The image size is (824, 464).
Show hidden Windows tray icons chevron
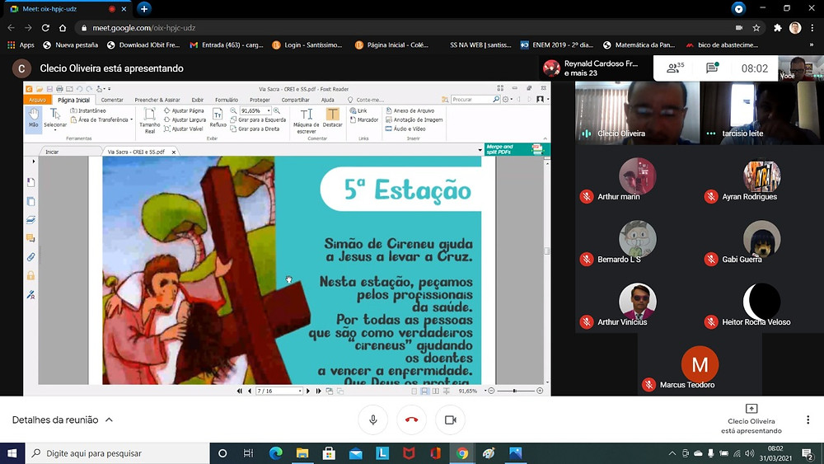(672, 453)
